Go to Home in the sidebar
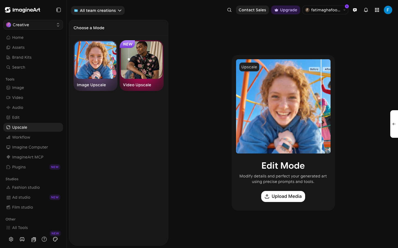The image size is (398, 248). click(33, 37)
